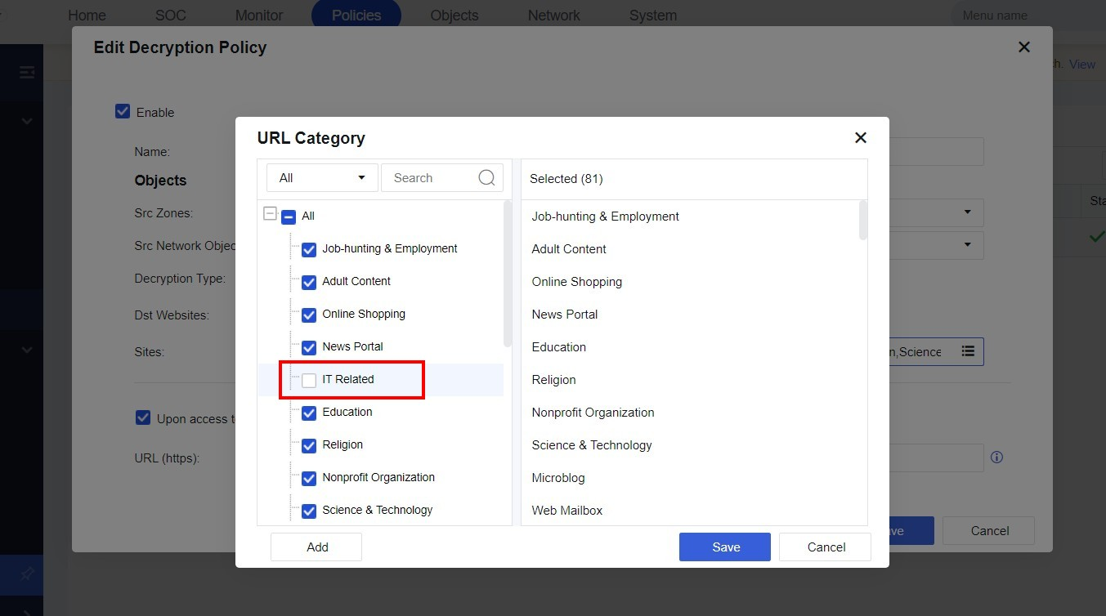1106x616 pixels.
Task: Close the URL Category dialog
Action: point(860,138)
